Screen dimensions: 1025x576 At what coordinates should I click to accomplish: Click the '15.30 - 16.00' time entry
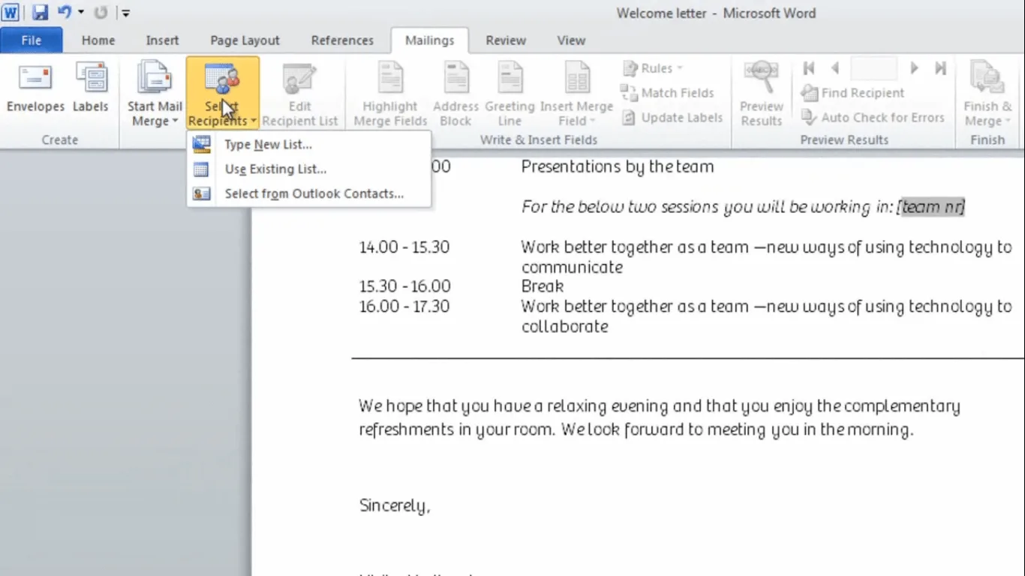coord(404,286)
